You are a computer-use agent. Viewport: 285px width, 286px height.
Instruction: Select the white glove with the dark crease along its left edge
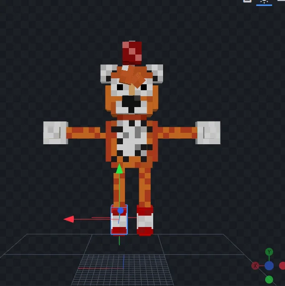tap(208, 133)
